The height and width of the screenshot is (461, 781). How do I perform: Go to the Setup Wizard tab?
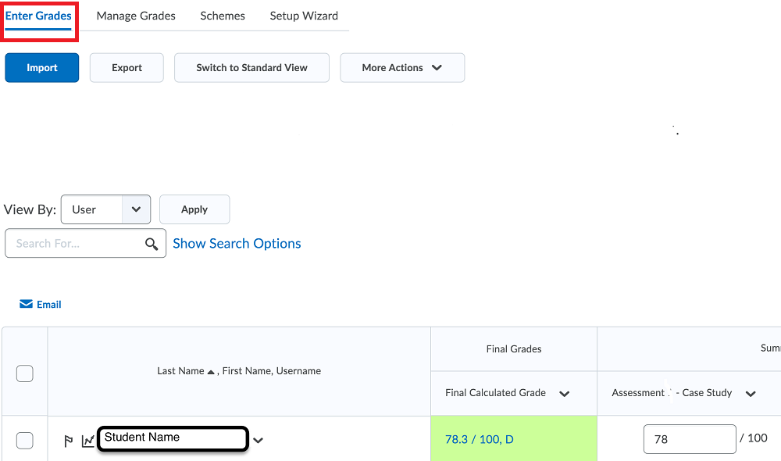(304, 16)
